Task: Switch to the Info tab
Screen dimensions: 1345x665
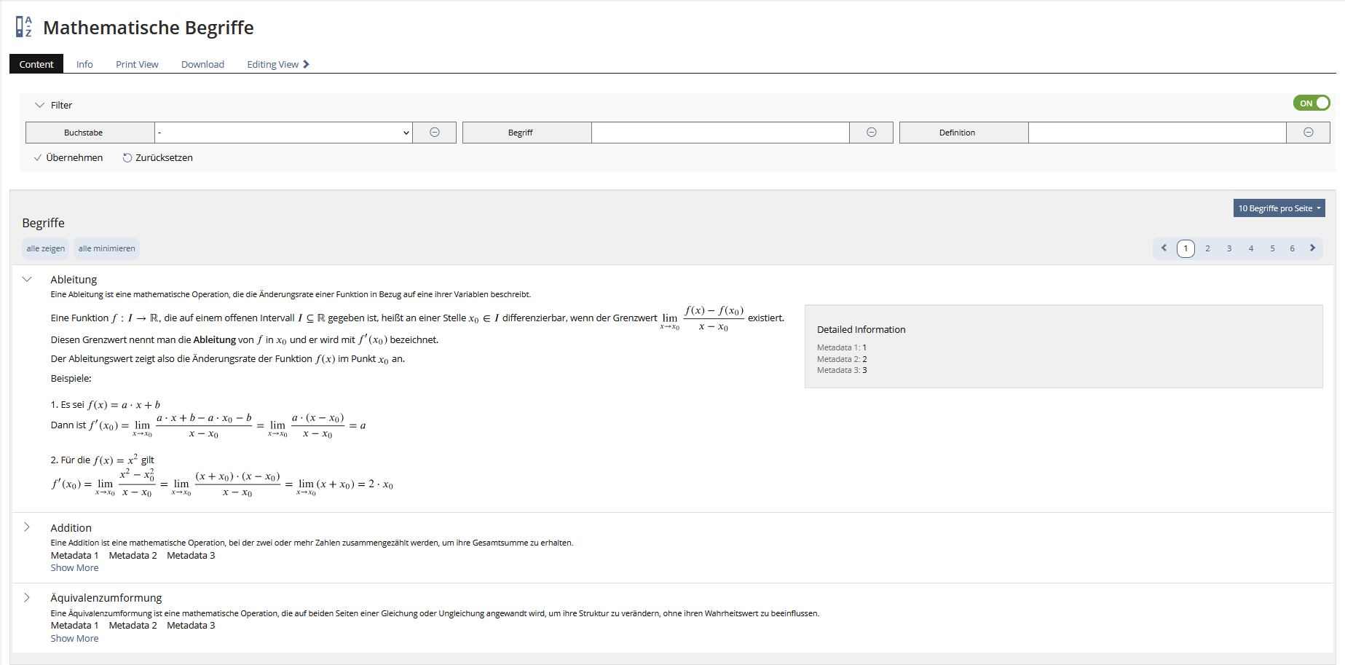Action: (84, 64)
